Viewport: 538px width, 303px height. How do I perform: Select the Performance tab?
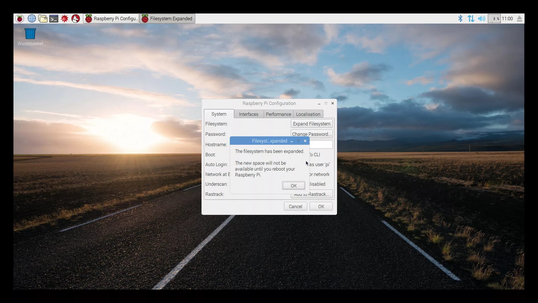coord(278,114)
